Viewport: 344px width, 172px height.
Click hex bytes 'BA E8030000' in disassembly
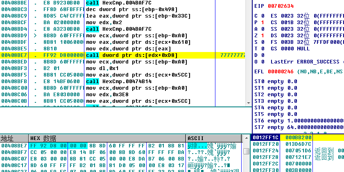point(61,95)
